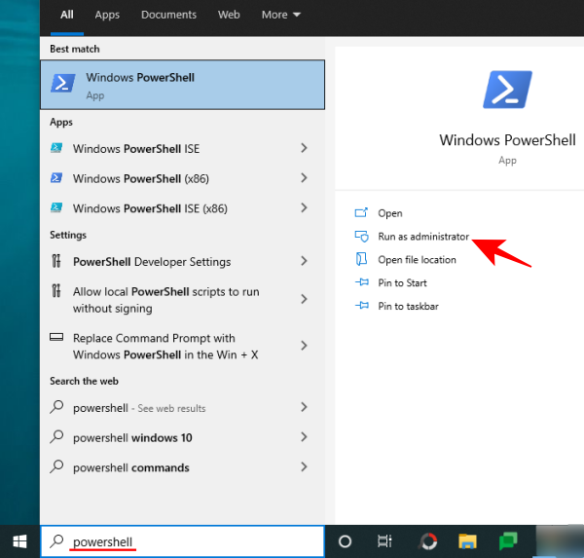Select Open file location
This screenshot has width=584, height=558.
click(417, 260)
